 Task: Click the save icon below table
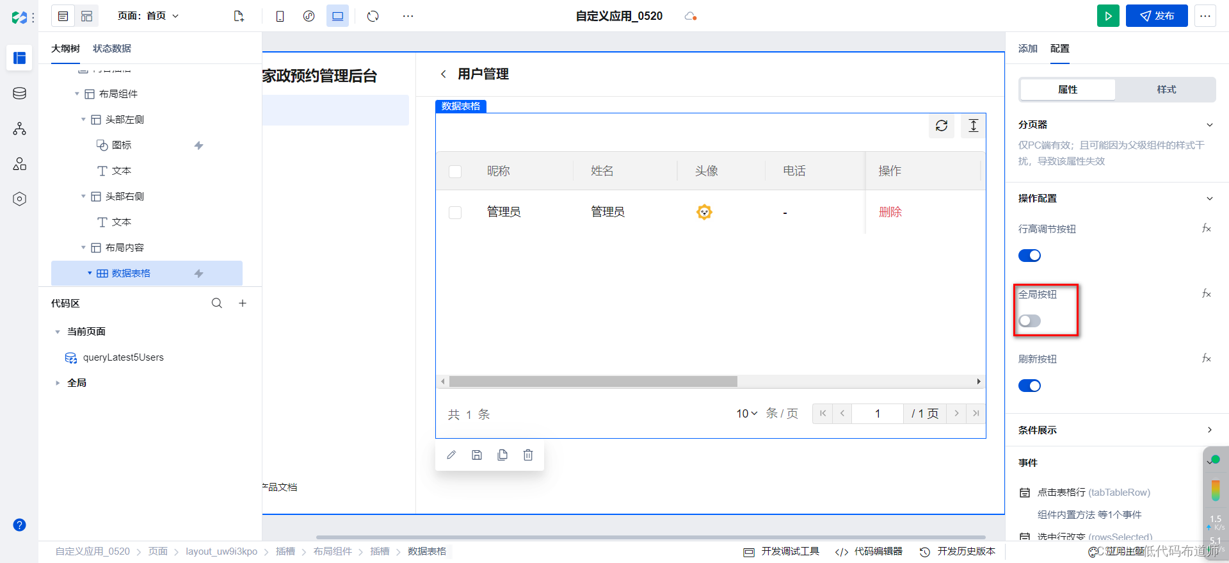(x=477, y=455)
